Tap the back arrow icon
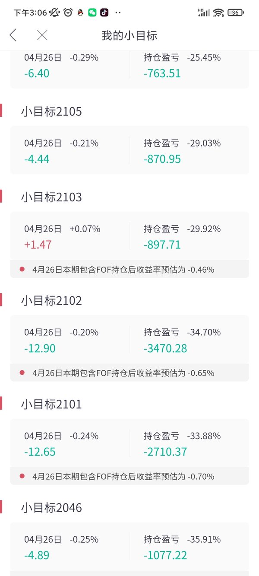 click(13, 35)
